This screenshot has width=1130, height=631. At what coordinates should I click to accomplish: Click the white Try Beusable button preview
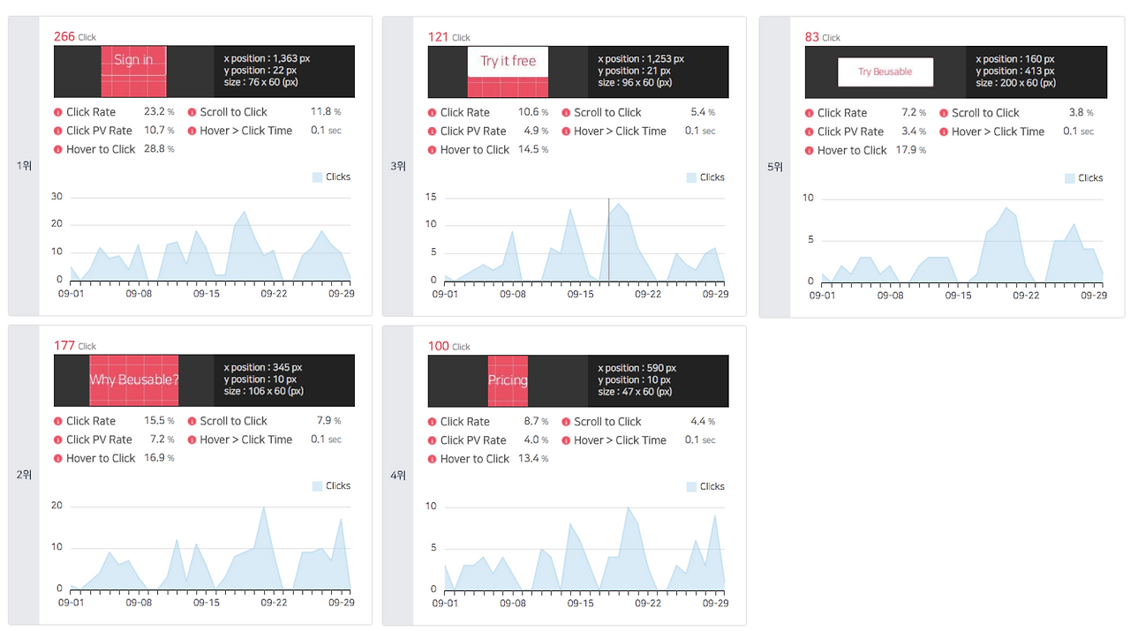(885, 72)
